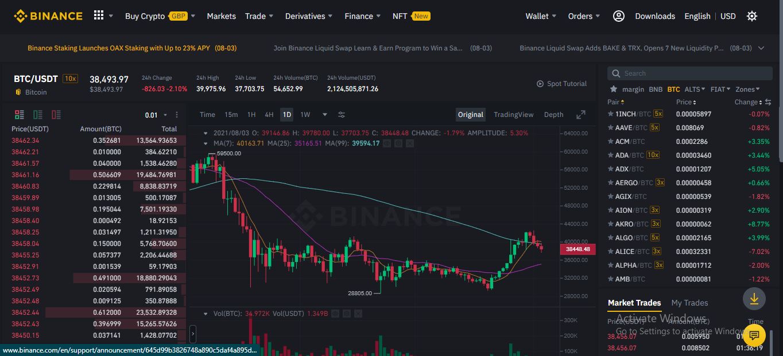Open the user profile icon
Screen dimensions: 783x356
coord(619,16)
